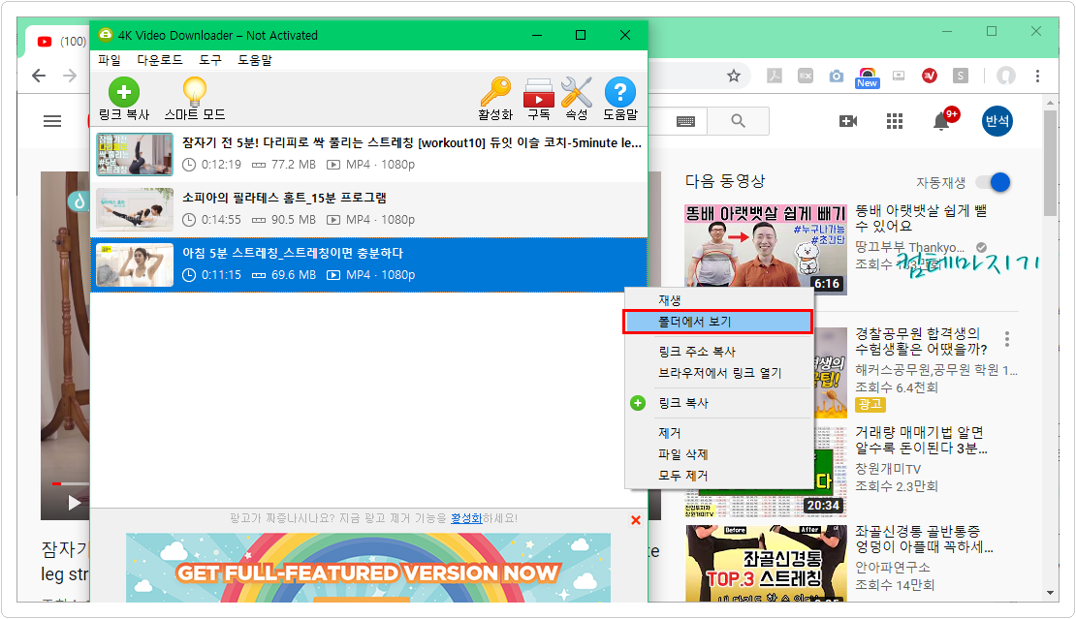
Task: Open the Help (도움말) question mark icon
Action: pyautogui.click(x=619, y=92)
